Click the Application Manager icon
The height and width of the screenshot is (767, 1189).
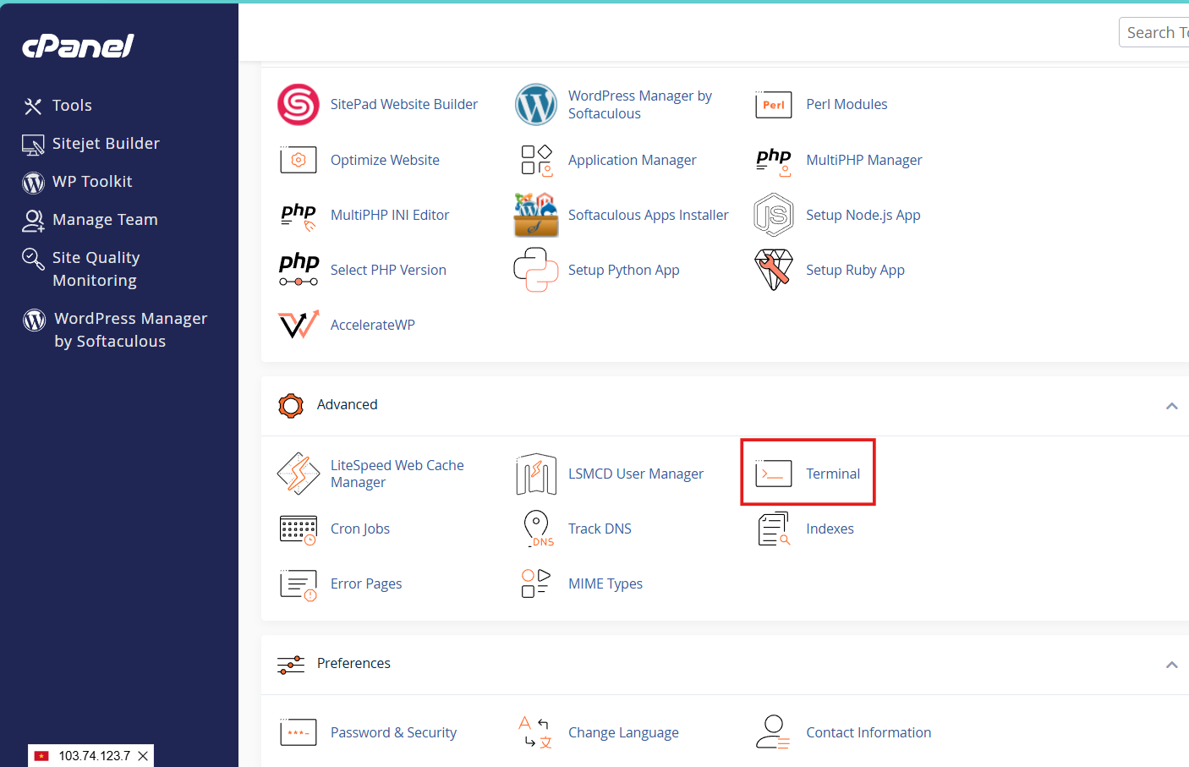click(x=536, y=160)
